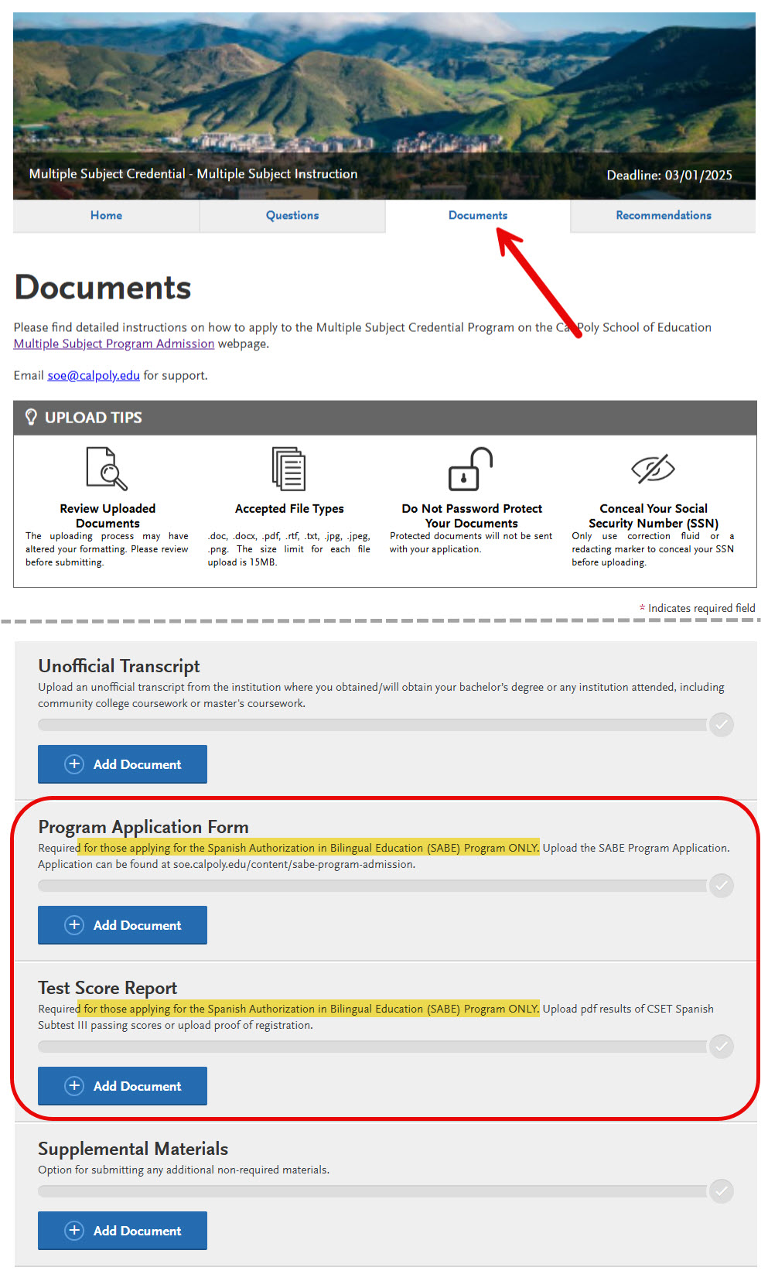This screenshot has height=1281, width=768.
Task: Add Document under Supplemental Materials
Action: tap(122, 1231)
